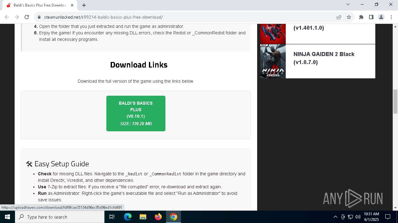Image resolution: width=398 pixels, height=223 pixels.
Task: Click the NINJA GAIDEN 2 Black thumbnail
Action: (273, 61)
